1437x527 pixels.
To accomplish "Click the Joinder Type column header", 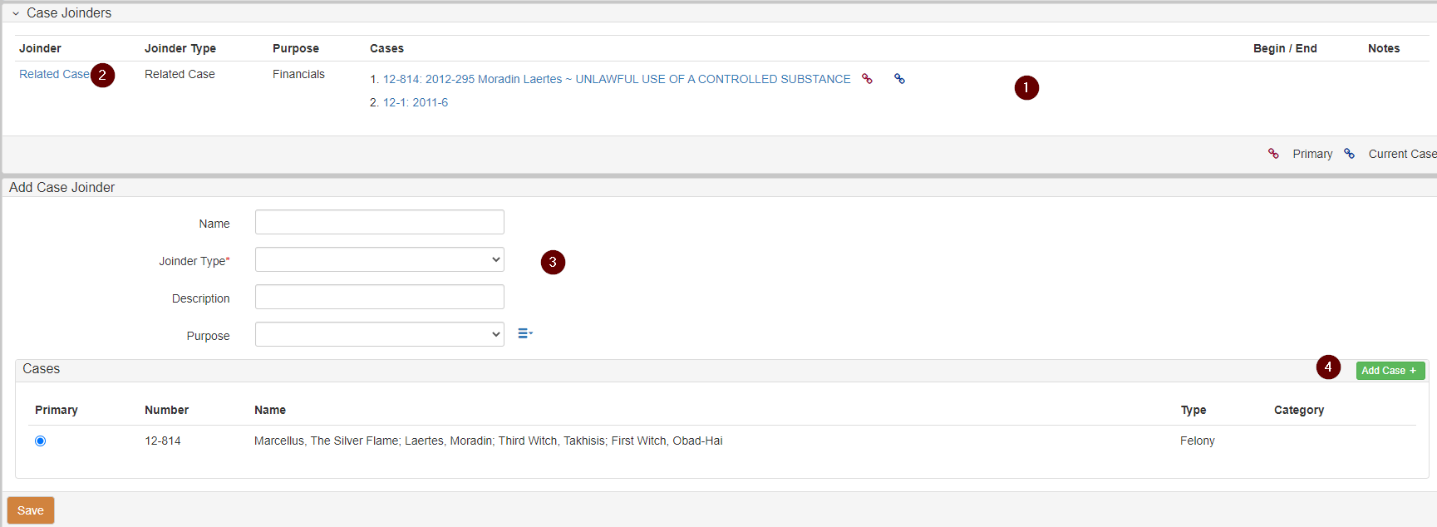I will 180,48.
